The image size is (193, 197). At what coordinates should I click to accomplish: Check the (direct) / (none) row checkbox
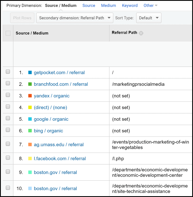[x=8, y=106]
